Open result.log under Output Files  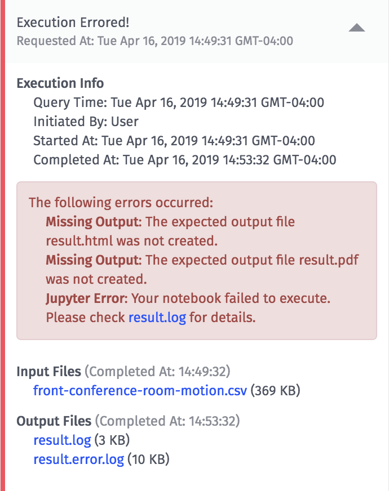pyautogui.click(x=62, y=440)
